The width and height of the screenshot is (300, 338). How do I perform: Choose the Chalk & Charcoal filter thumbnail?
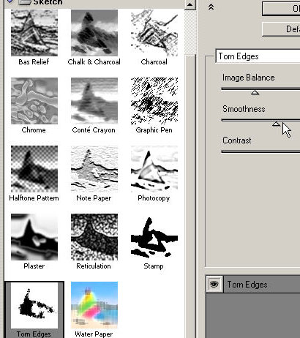[94, 33]
